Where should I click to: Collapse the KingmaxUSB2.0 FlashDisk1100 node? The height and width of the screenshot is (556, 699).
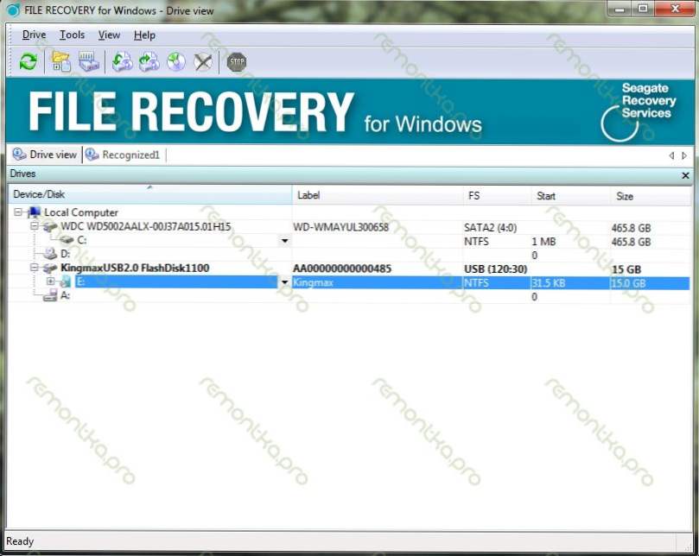[35, 268]
